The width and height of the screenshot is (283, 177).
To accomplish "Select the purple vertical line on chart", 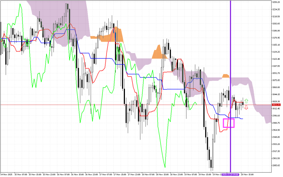I will 230,87.
